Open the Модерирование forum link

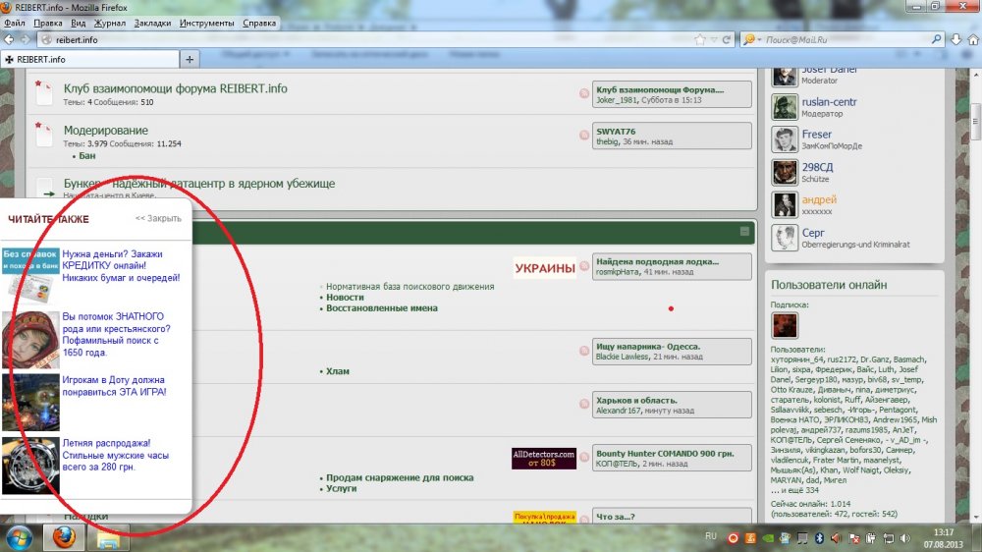click(106, 131)
